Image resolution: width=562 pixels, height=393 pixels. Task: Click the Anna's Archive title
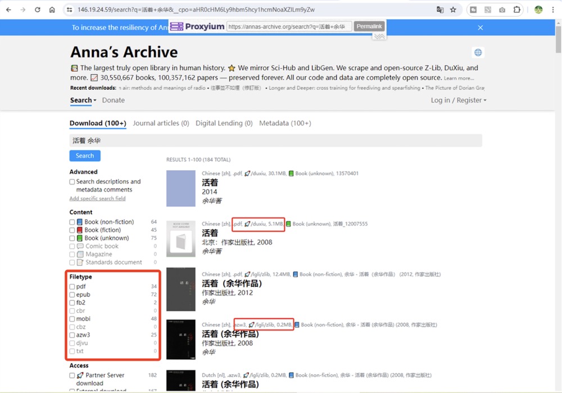(124, 52)
